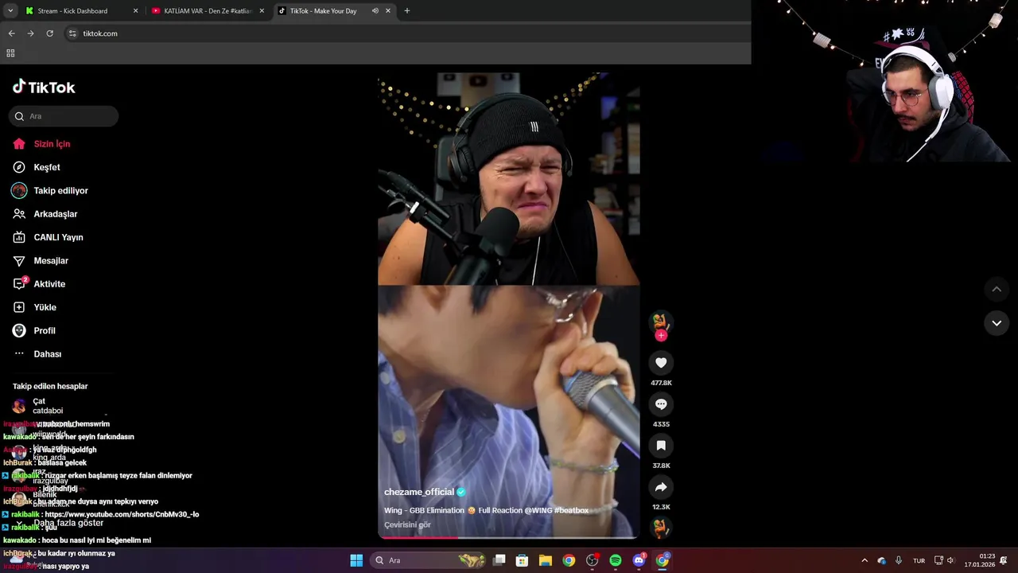Image resolution: width=1018 pixels, height=573 pixels.
Task: Open the first Chrome icon on the taskbar
Action: pos(569,560)
